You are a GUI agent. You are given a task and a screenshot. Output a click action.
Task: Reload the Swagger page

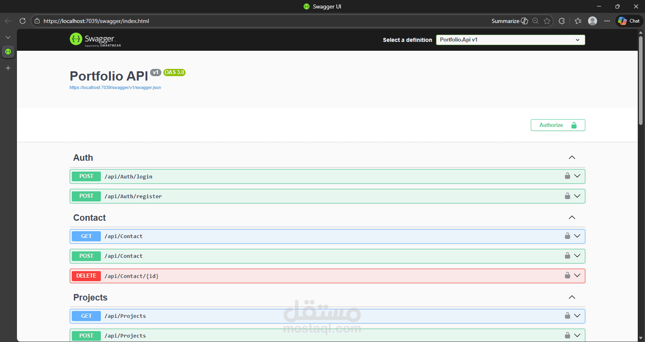pos(23,21)
